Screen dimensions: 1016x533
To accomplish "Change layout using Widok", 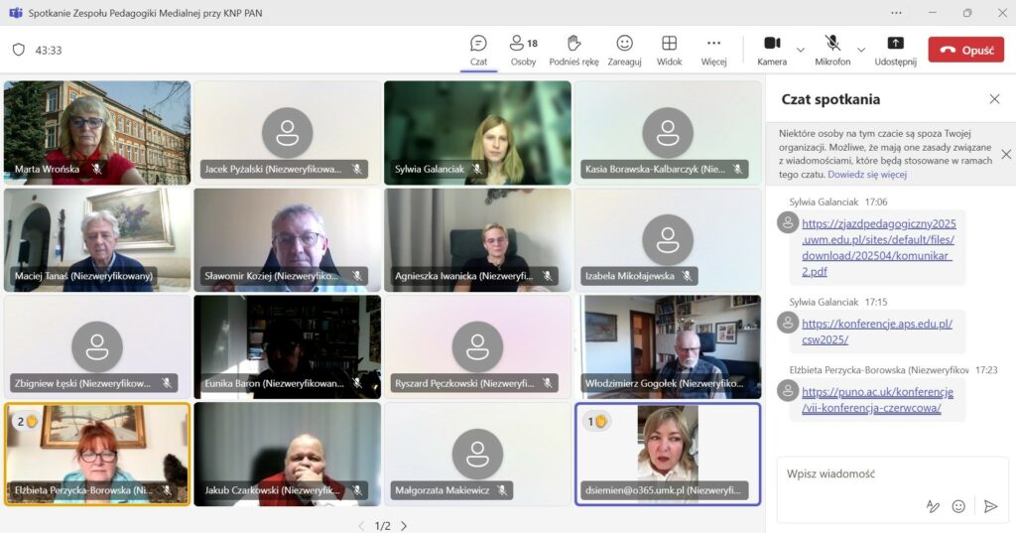I will pyautogui.click(x=670, y=51).
